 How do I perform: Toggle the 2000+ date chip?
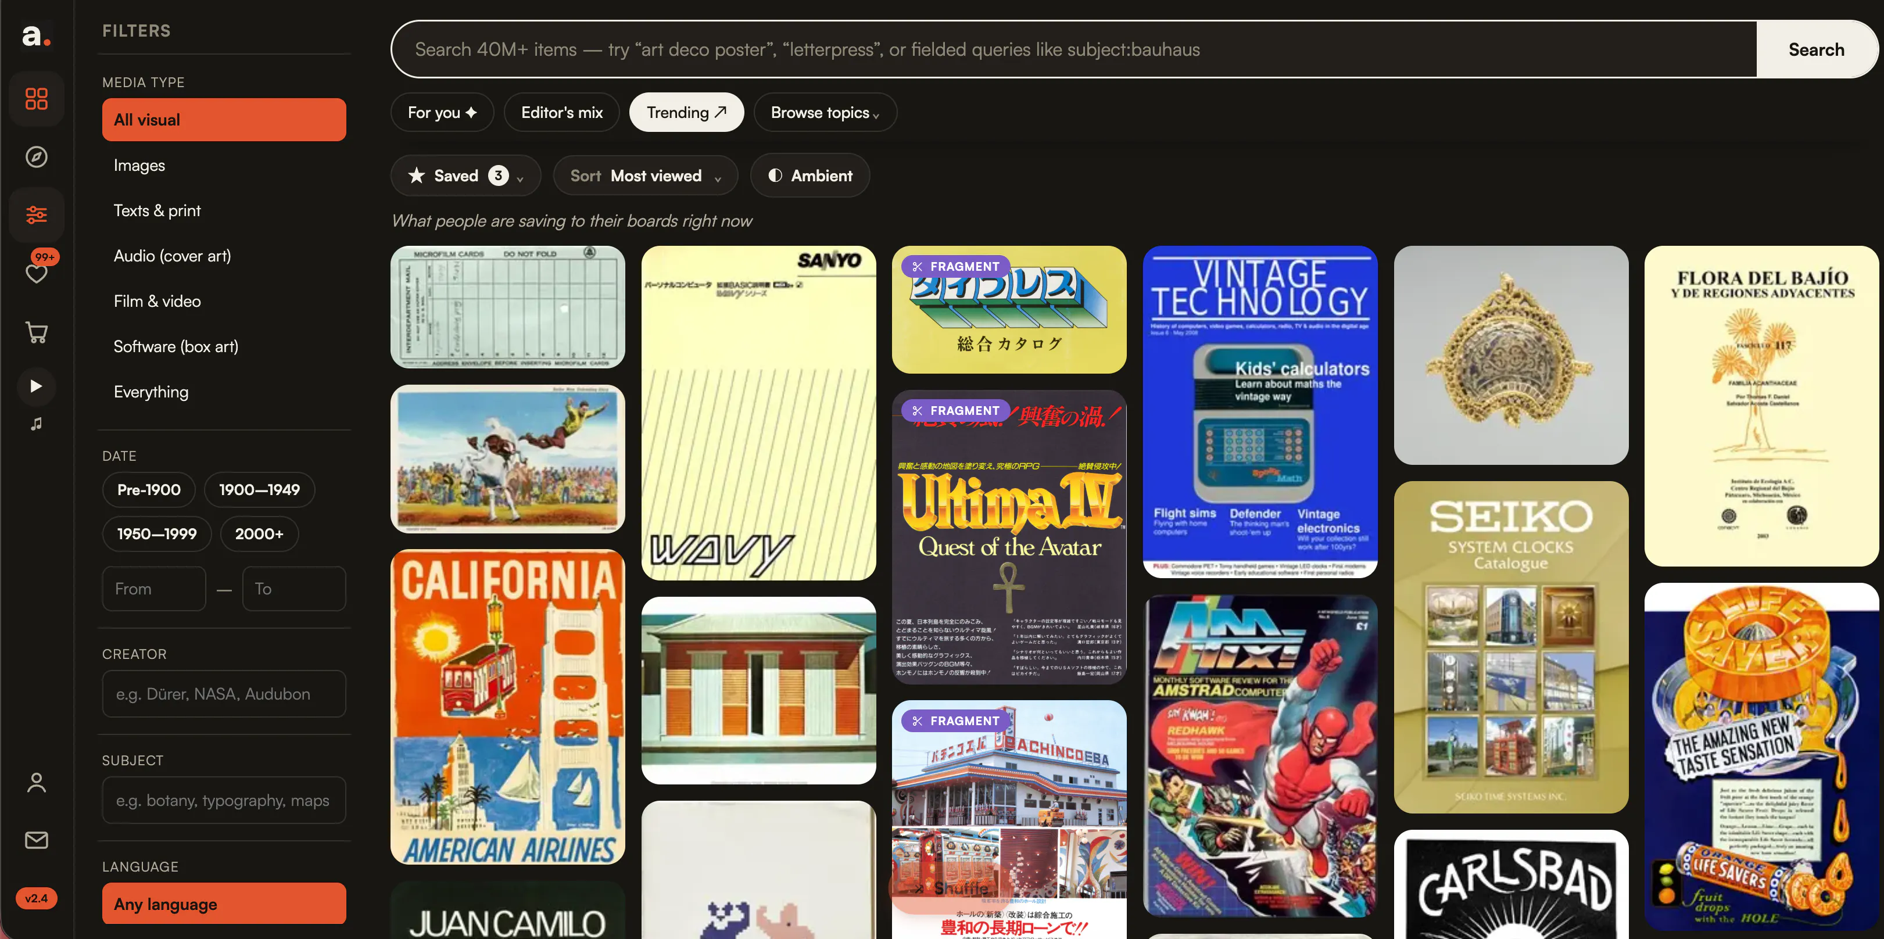coord(260,534)
